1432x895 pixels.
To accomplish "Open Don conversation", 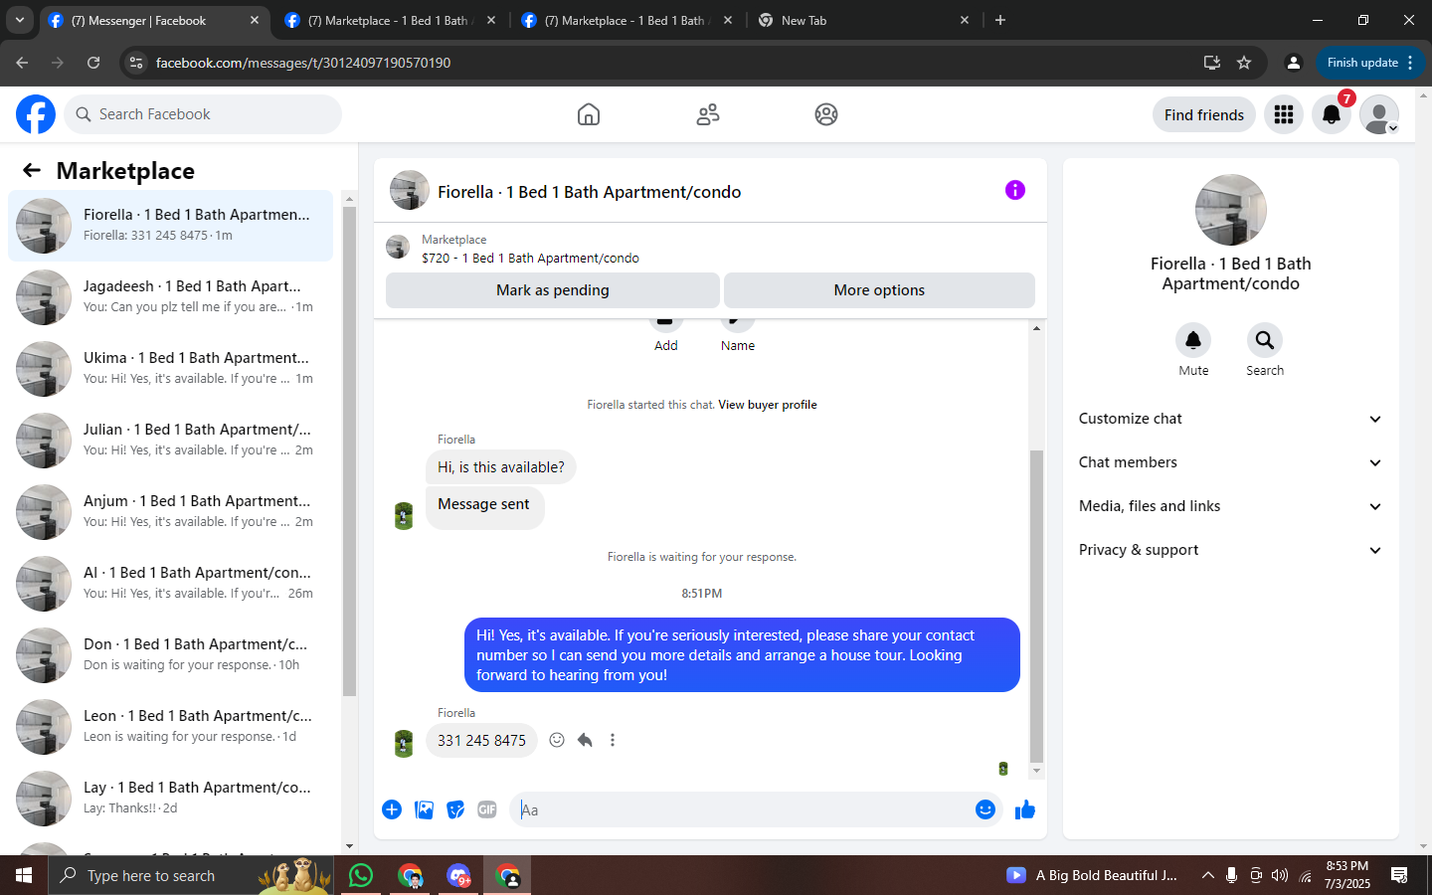I will click(x=171, y=655).
